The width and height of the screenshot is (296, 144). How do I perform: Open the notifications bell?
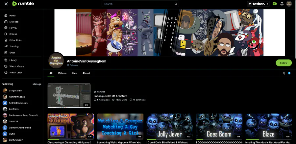point(282,4)
